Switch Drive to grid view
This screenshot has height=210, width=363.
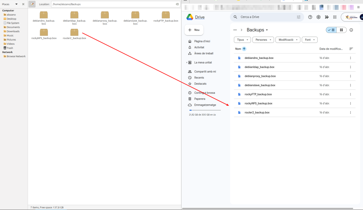[x=341, y=30]
